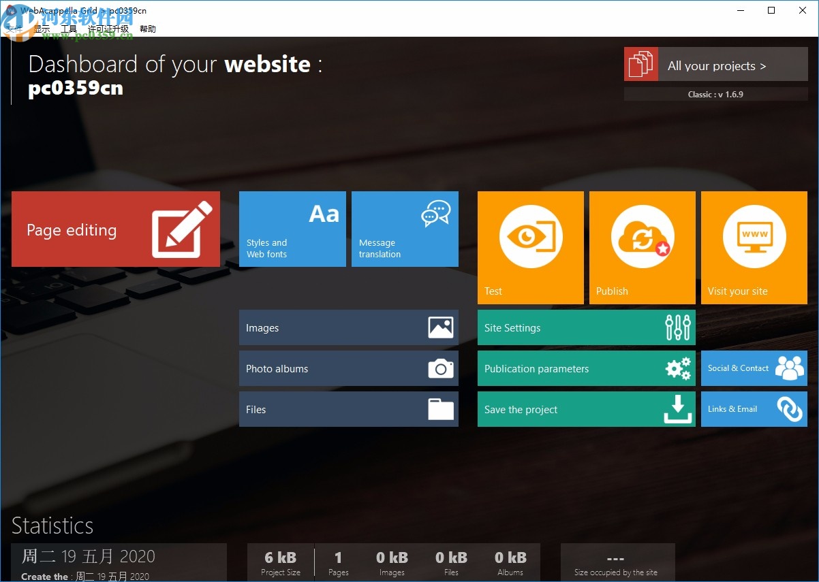Viewport: 819px width, 582px height.
Task: Click the Statistics heading
Action: tap(52, 526)
